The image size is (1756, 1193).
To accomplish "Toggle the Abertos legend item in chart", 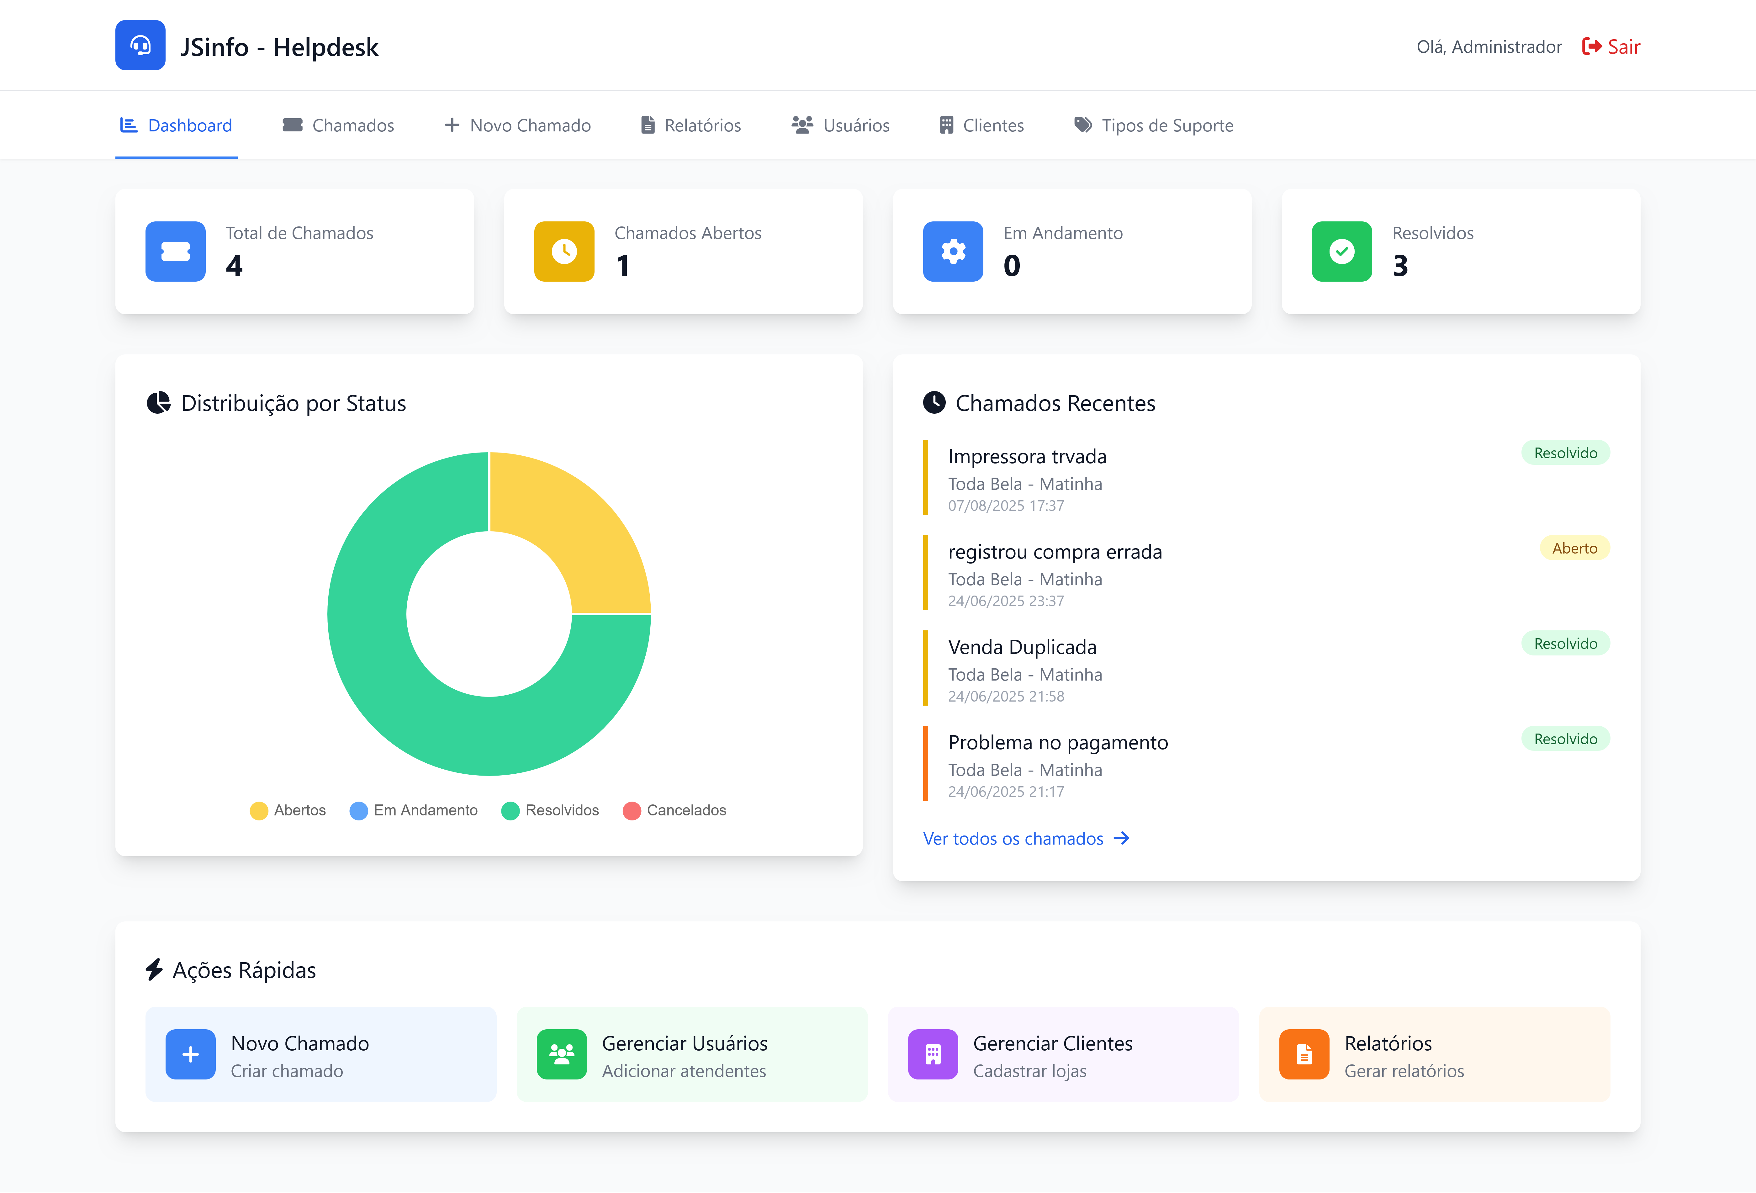I will pos(288,811).
